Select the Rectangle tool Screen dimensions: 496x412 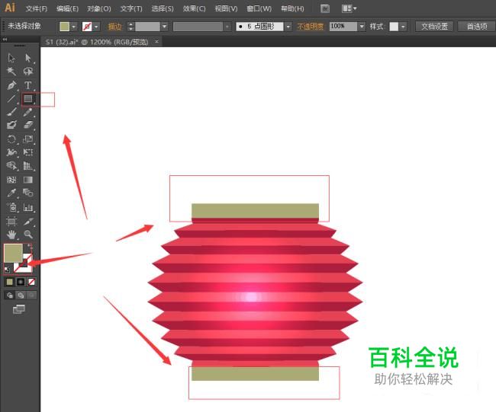(28, 99)
